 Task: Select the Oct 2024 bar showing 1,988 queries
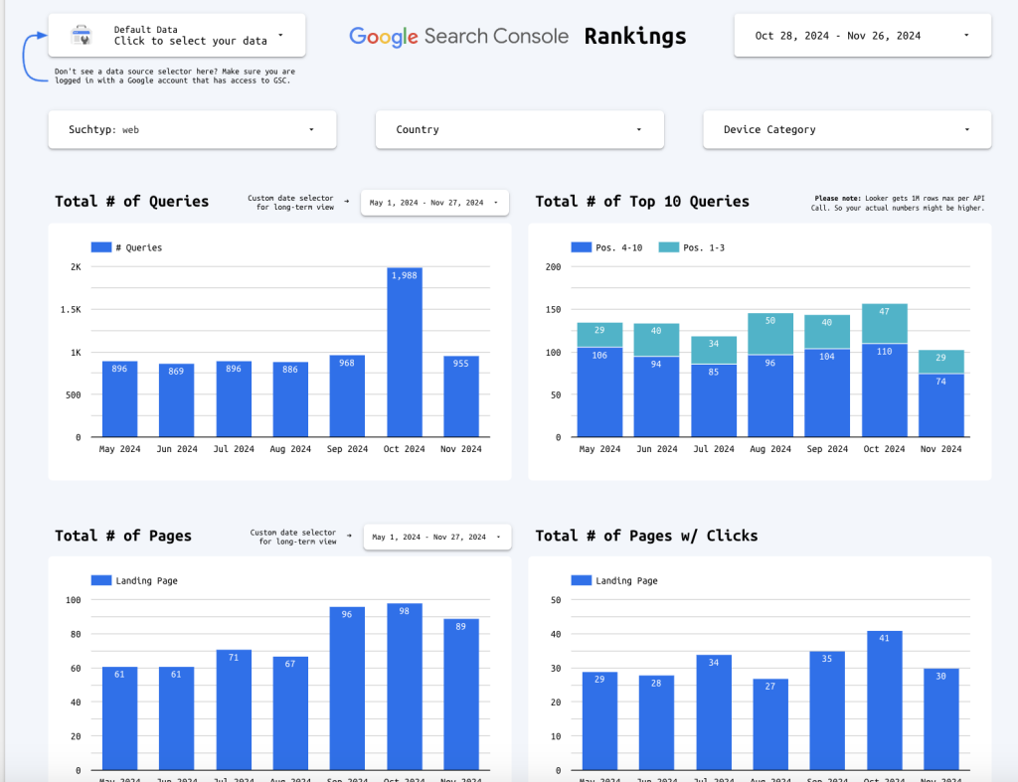[x=404, y=353]
